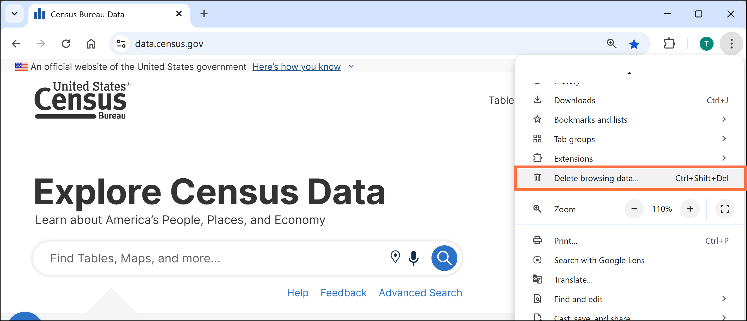Expand the Tab groups arrow
747x321 pixels.
pos(724,139)
